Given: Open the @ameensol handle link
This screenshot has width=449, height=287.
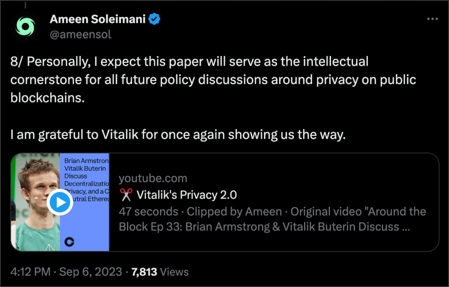Looking at the screenshot, I should point(81,35).
